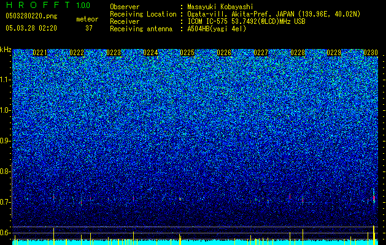Viewport: 386px width, 245px height.
Task: Click the 'Observer' field label
Action: 125,7
